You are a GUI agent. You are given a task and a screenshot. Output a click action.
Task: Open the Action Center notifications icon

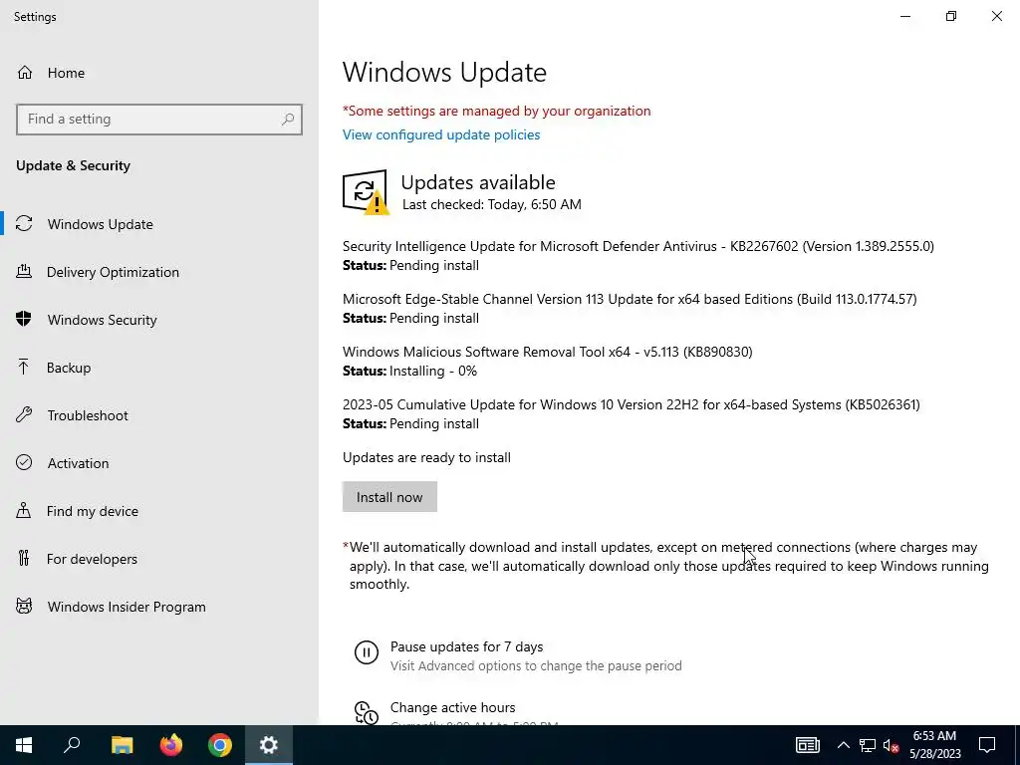pos(987,745)
